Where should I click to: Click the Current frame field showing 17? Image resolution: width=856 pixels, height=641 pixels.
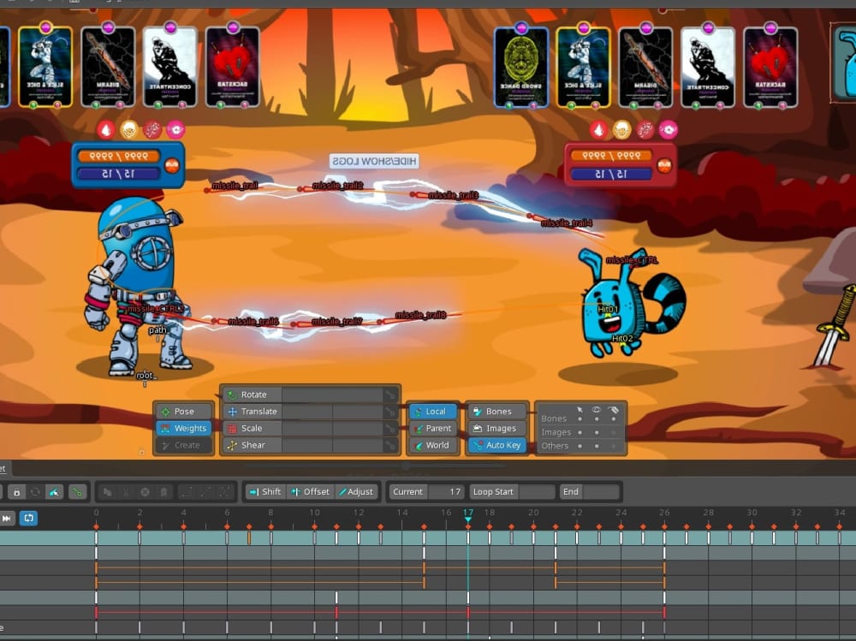[446, 492]
